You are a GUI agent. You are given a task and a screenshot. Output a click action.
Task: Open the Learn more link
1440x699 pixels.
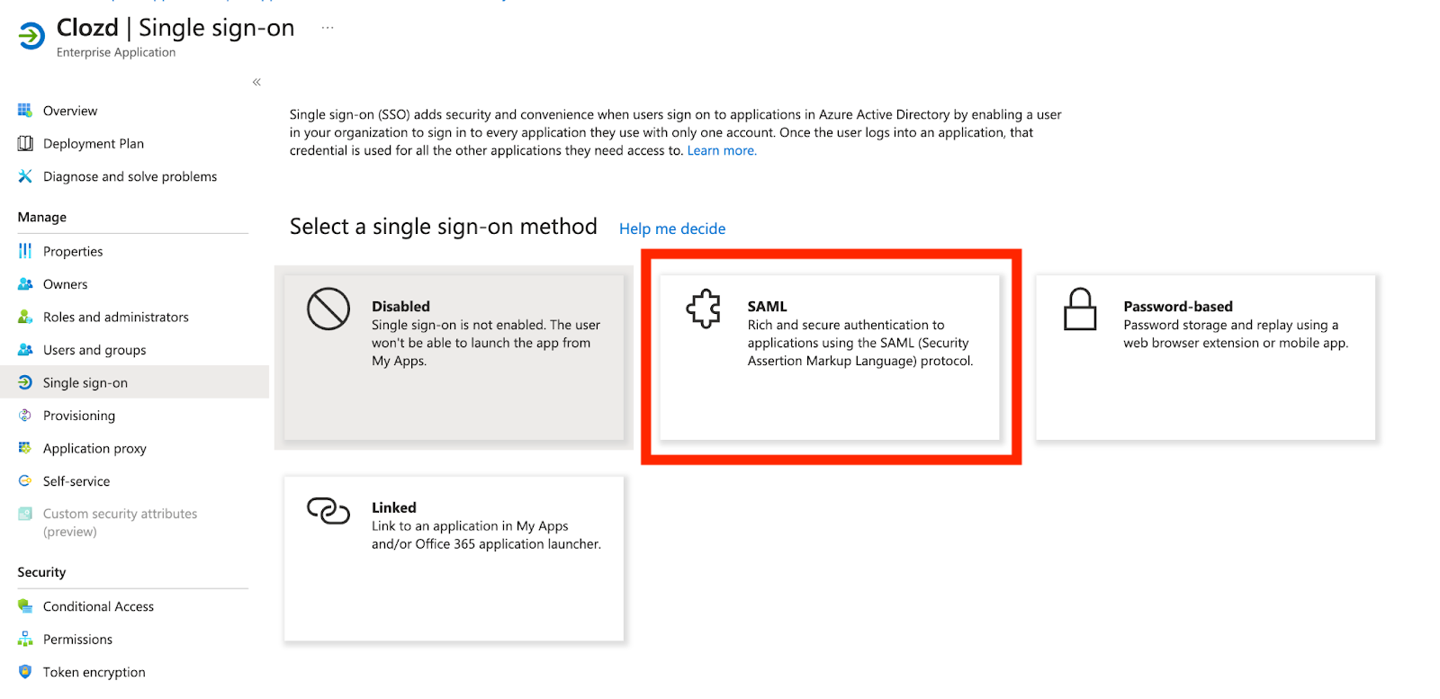pos(722,151)
